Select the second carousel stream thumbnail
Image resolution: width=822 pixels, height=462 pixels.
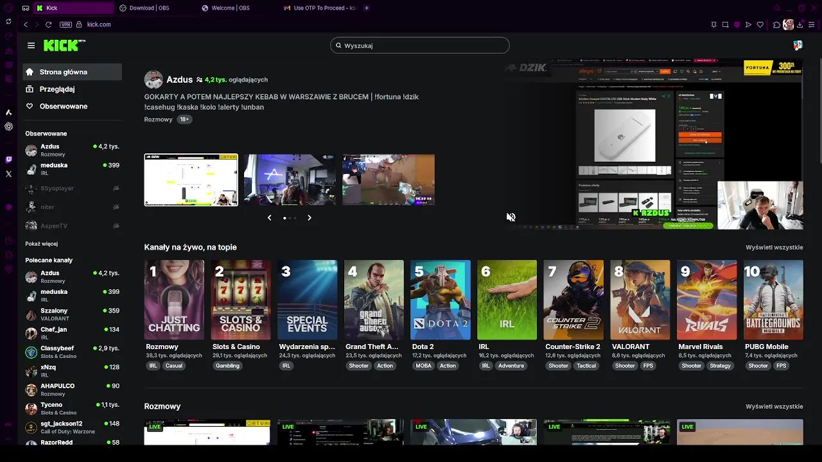tap(290, 180)
